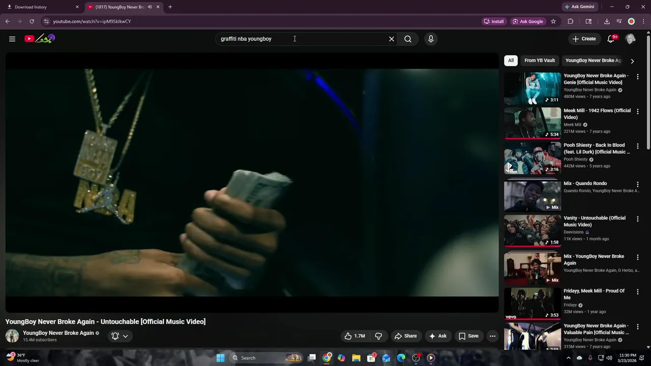Open channel notification preferences dropdown
651x366 pixels.
pyautogui.click(x=120, y=336)
